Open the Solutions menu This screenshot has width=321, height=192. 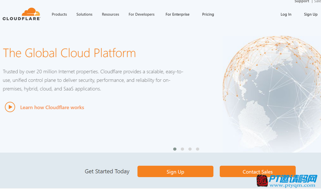point(84,14)
